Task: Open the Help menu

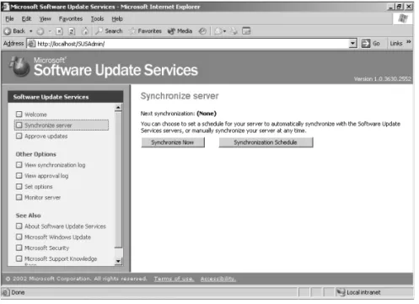Action: pos(117,19)
